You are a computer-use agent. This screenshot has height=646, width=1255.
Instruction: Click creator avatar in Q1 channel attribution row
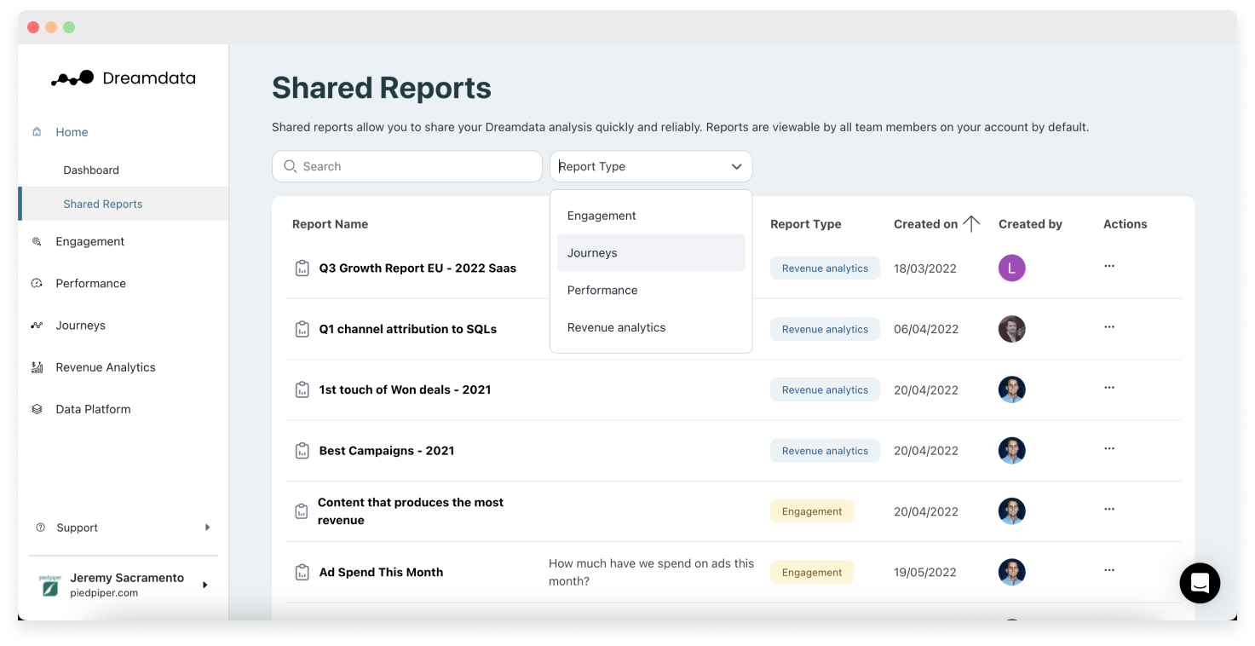pyautogui.click(x=1012, y=329)
